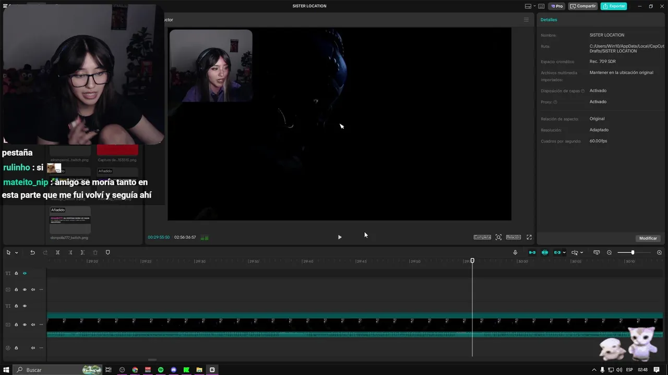The width and height of the screenshot is (668, 375).
Task: Hide the second text track with eye icon
Action: click(25, 306)
